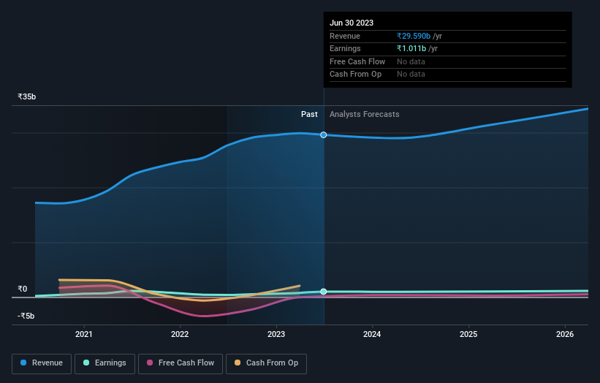Click the 2022 x-axis label
Viewport: 600px width, 383px height.
pyautogui.click(x=180, y=335)
